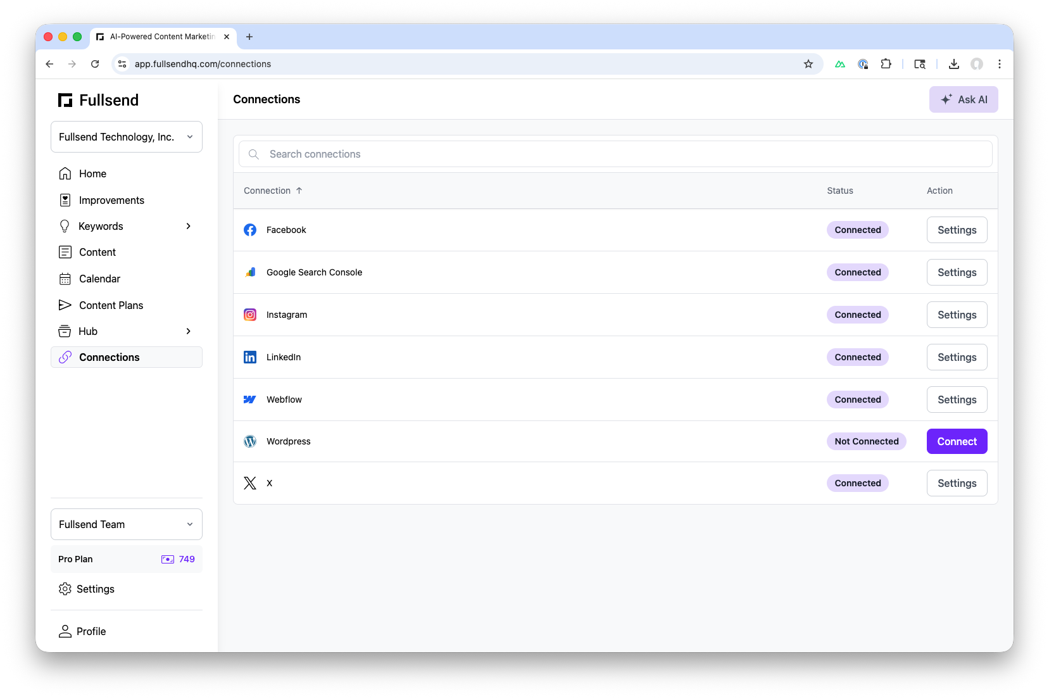The width and height of the screenshot is (1049, 699).
Task: Click the magnifier icon in the search bar
Action: click(253, 154)
